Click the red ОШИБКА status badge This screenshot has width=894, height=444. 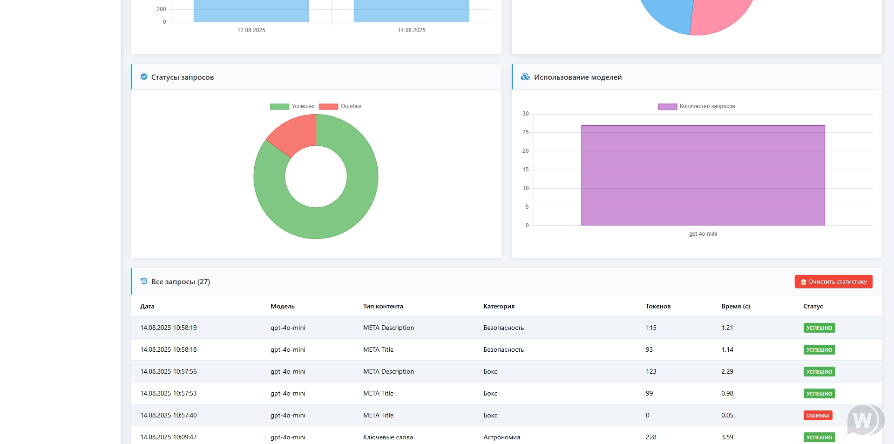point(818,416)
